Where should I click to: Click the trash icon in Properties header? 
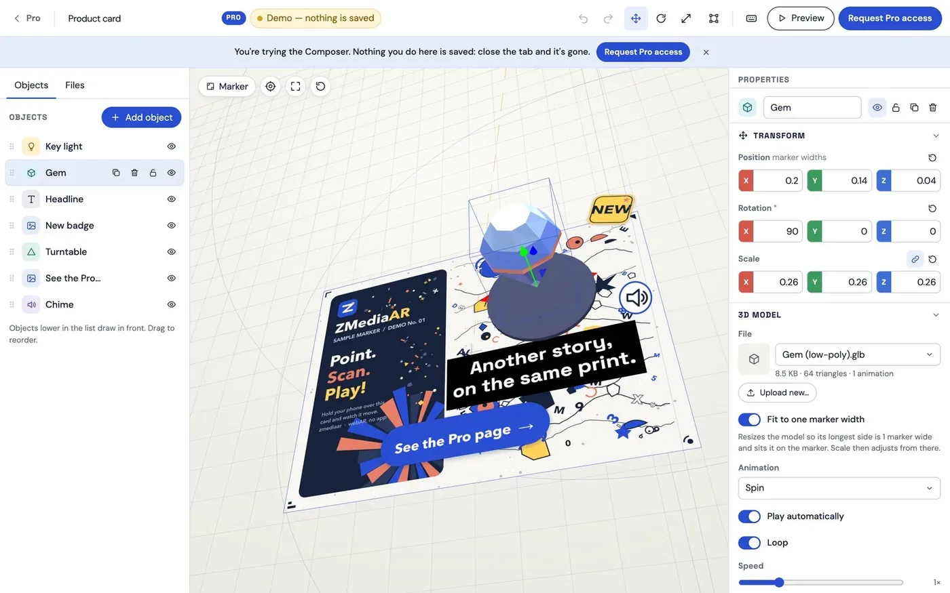tap(932, 108)
